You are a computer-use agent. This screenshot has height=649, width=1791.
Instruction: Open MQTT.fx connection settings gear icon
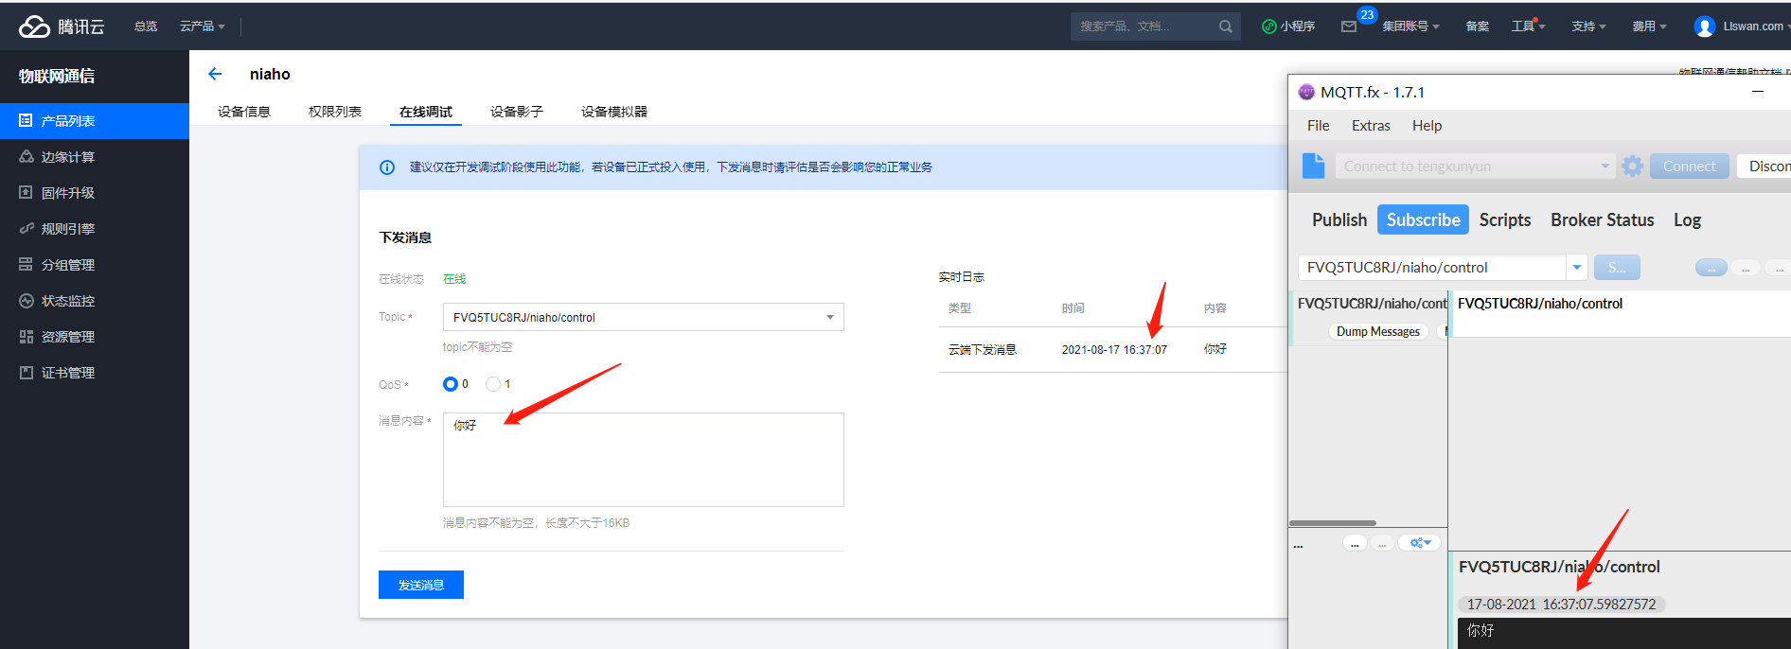point(1632,166)
